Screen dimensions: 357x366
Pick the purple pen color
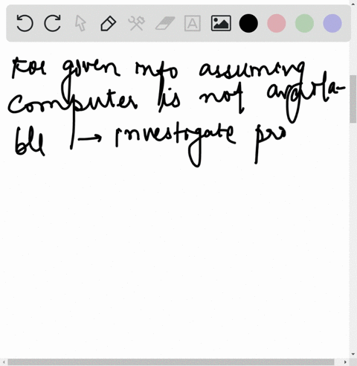[332, 23]
